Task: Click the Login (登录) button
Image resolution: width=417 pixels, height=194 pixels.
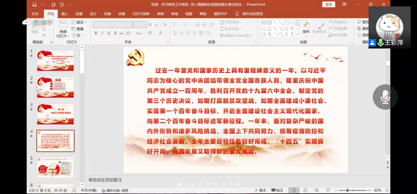Action: 328,5
